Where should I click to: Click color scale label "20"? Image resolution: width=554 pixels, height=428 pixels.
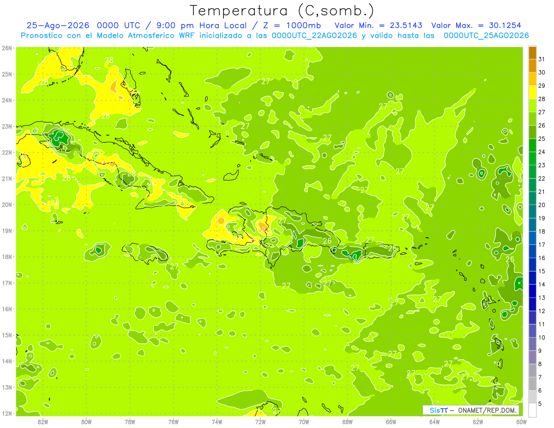coord(542,205)
